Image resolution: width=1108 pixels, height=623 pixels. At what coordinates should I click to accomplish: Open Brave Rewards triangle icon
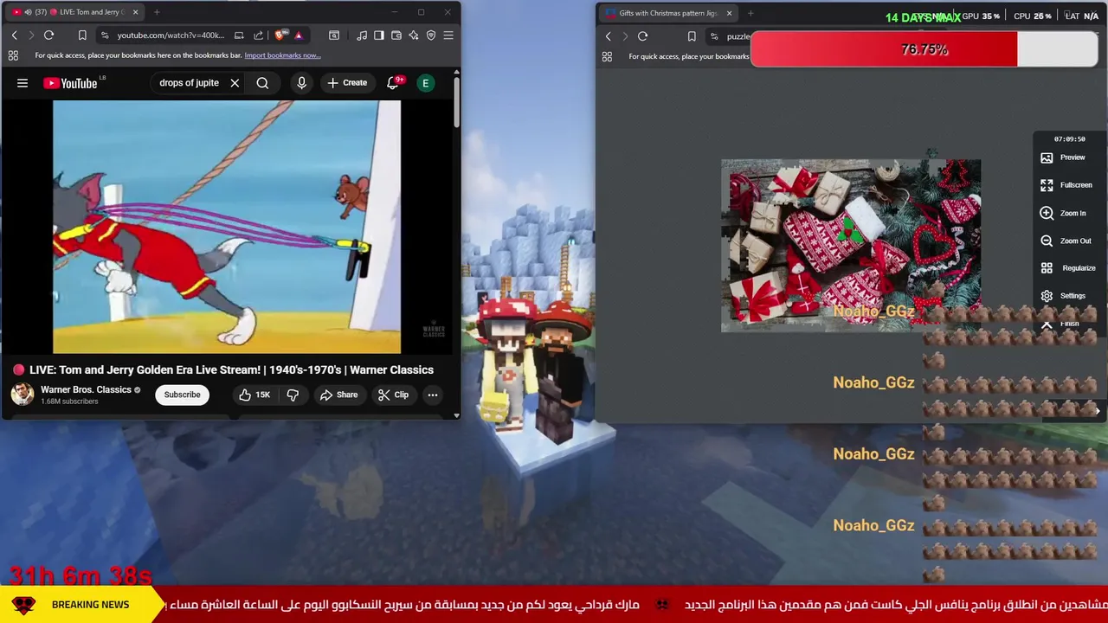pyautogui.click(x=298, y=35)
